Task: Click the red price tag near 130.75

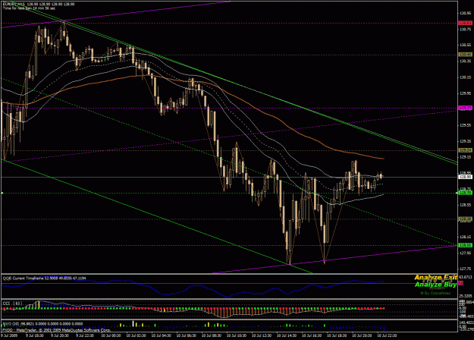Action: coord(466,23)
